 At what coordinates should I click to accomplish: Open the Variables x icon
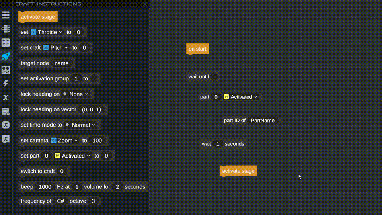point(6,98)
